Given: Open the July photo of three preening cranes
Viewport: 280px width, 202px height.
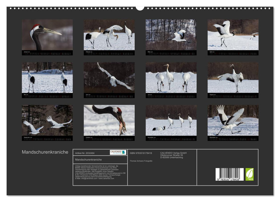Looking at the screenshot, I should coord(171,78).
